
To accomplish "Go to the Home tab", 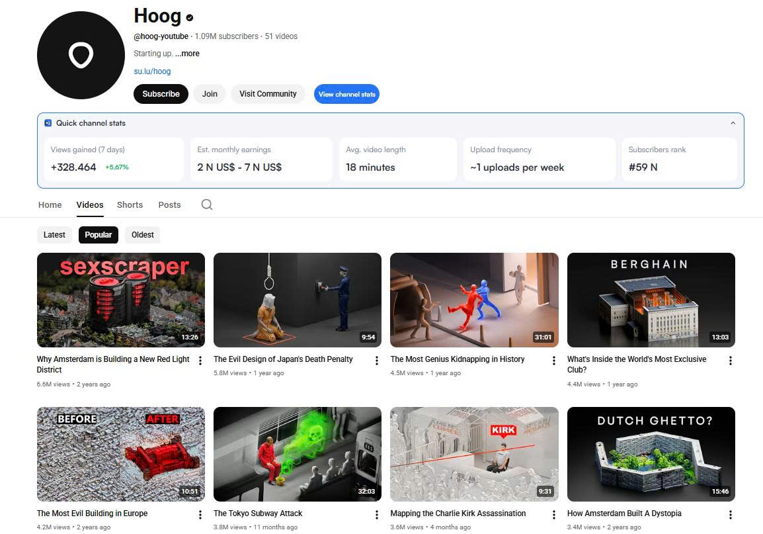I will (x=50, y=204).
